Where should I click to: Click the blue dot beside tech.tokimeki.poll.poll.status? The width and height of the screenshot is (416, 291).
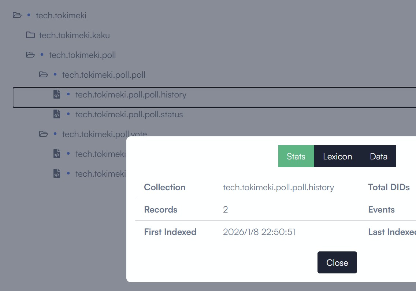tap(68, 114)
